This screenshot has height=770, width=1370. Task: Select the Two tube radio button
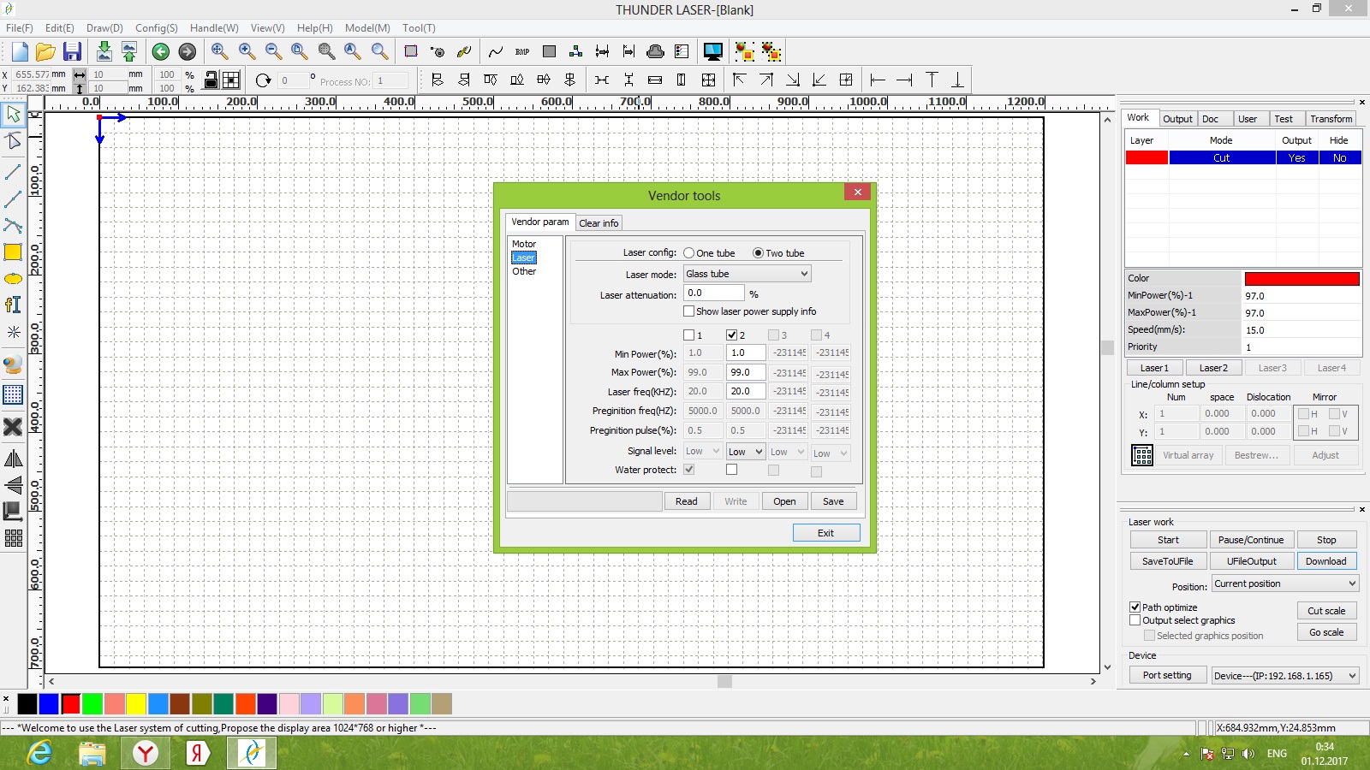point(758,253)
